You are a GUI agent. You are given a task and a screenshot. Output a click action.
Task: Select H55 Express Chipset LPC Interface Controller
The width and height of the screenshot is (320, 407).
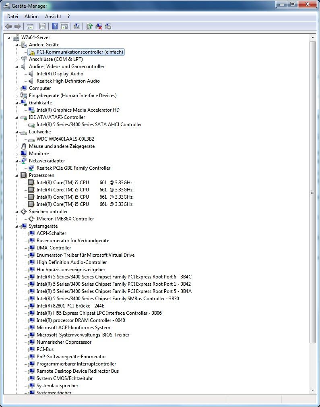99,313
